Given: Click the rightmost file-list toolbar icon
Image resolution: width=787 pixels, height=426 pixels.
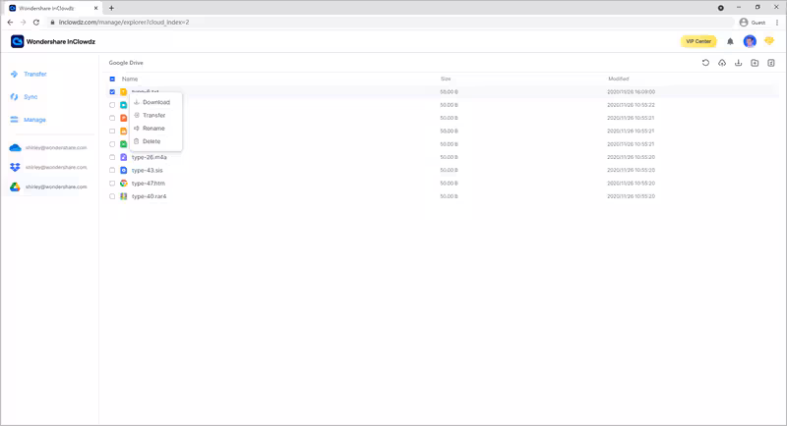Looking at the screenshot, I should [771, 63].
